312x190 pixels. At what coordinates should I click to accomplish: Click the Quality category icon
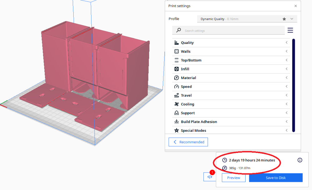177,43
